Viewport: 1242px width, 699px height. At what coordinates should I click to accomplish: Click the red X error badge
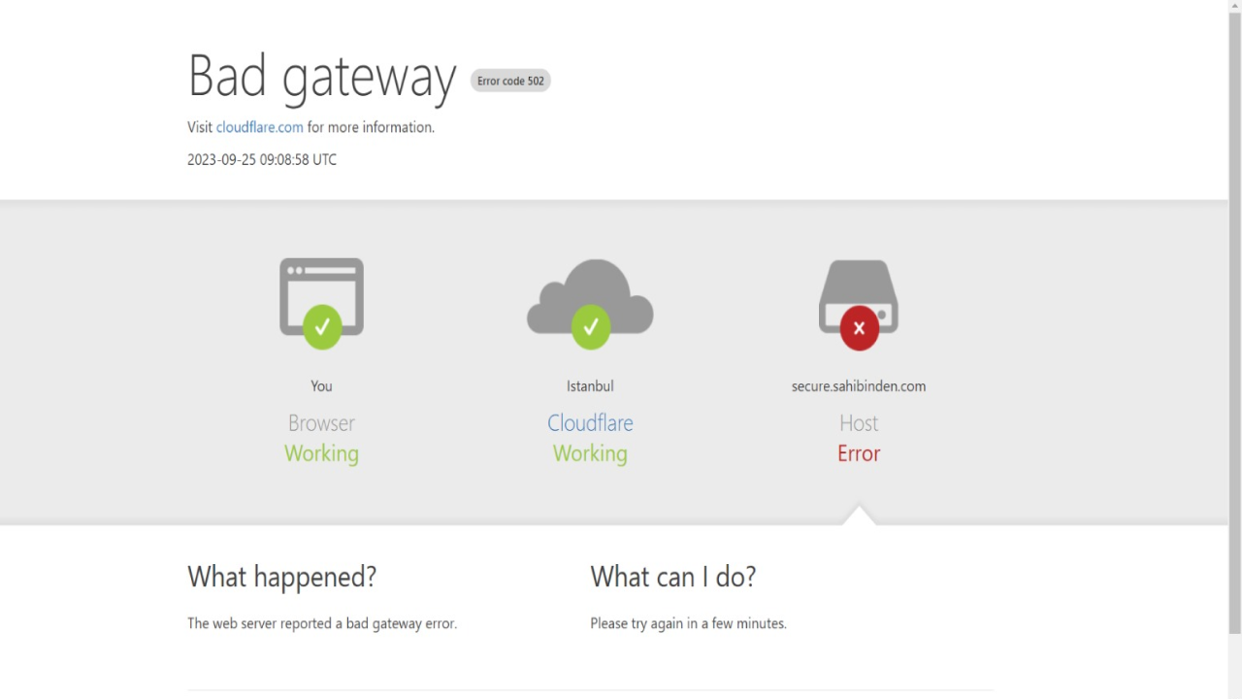pos(859,327)
